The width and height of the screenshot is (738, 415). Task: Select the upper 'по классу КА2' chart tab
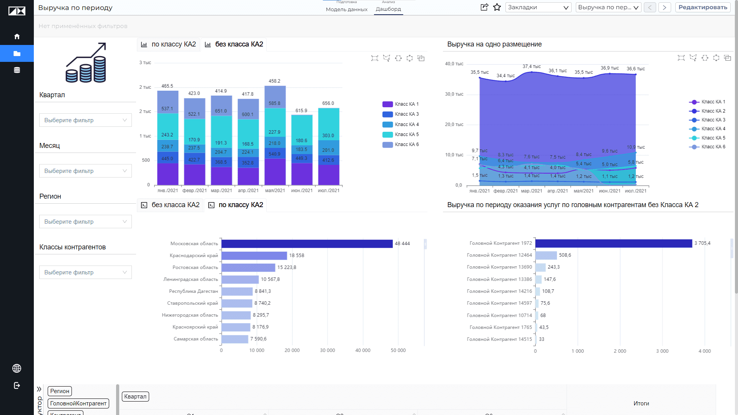pos(168,44)
